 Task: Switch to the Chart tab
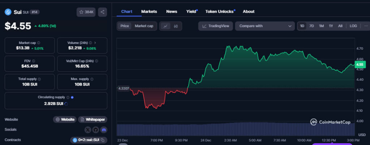tap(127, 12)
